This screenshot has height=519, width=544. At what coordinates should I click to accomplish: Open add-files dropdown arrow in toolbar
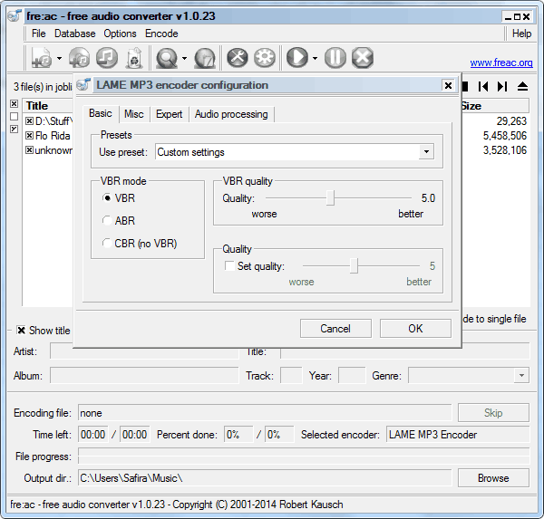pyautogui.click(x=59, y=58)
